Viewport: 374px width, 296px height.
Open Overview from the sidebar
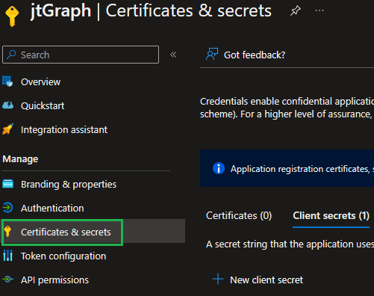(40, 81)
